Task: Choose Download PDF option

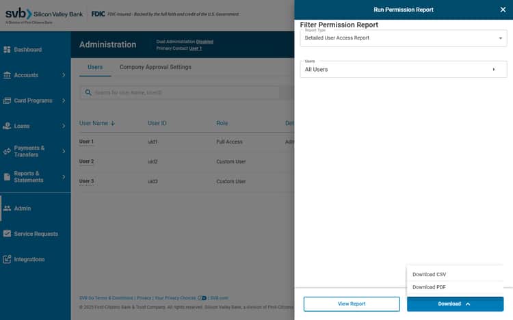Action: [x=455, y=287]
